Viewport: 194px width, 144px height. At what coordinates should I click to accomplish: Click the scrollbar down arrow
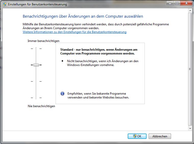coord(190,129)
